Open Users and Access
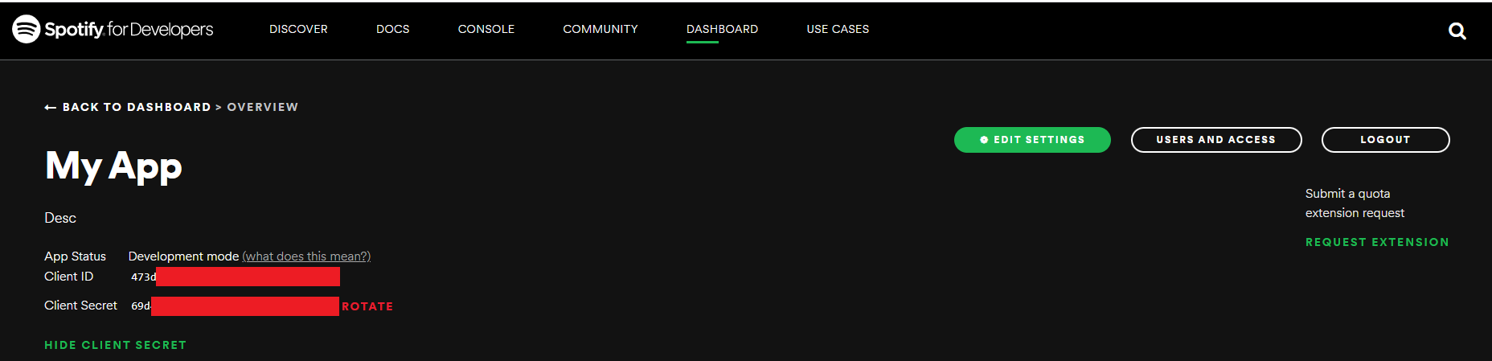Screen dimensions: 1492x361 [x=1215, y=140]
